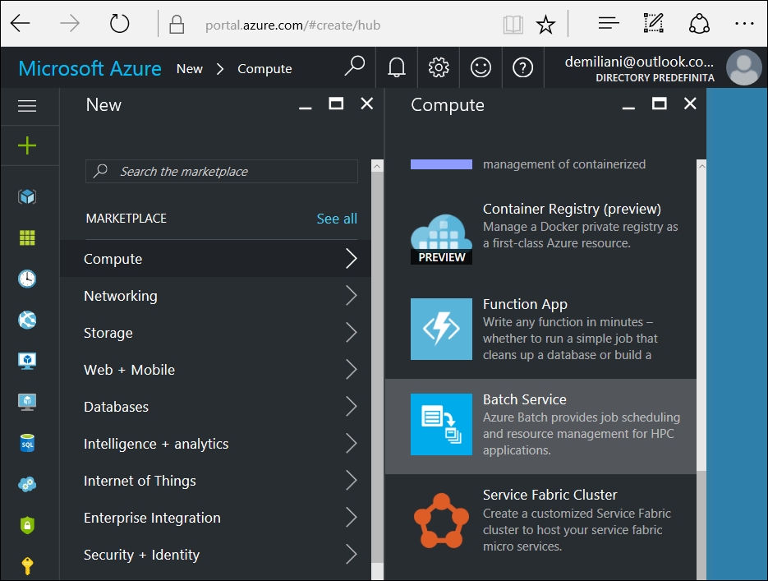The height and width of the screenshot is (581, 768).
Task: Click the green plus New resource icon
Action: click(27, 145)
